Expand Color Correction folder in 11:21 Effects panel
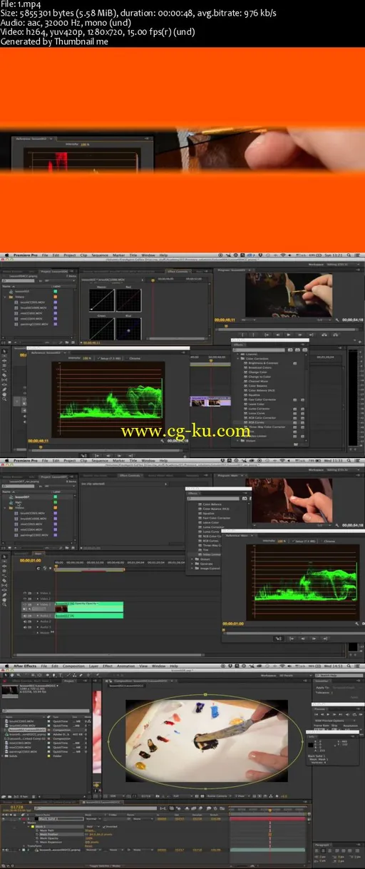This screenshot has height=869, width=365. pyautogui.click(x=239, y=358)
